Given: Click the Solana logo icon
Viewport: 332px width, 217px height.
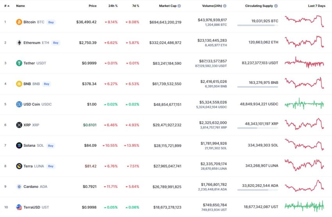Looking at the screenshot, I should (x=19, y=146).
